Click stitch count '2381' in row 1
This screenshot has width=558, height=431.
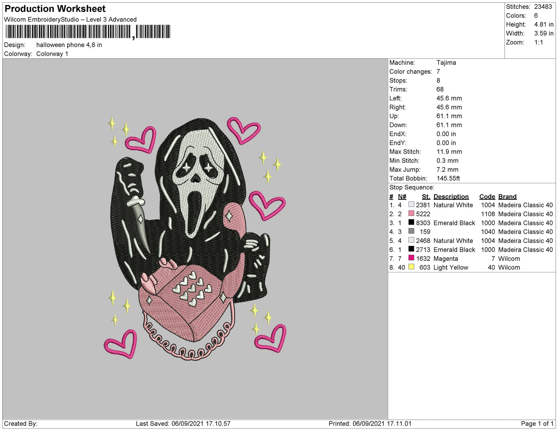pyautogui.click(x=423, y=205)
